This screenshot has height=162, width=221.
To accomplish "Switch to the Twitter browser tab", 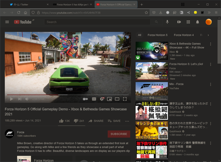I will [27, 4].
